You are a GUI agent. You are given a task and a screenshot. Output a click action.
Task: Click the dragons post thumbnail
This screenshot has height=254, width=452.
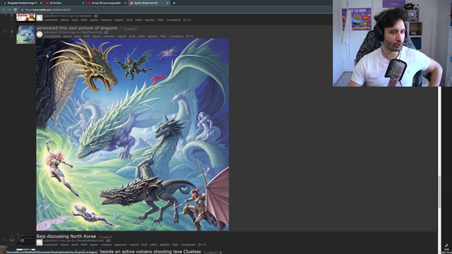(x=25, y=35)
